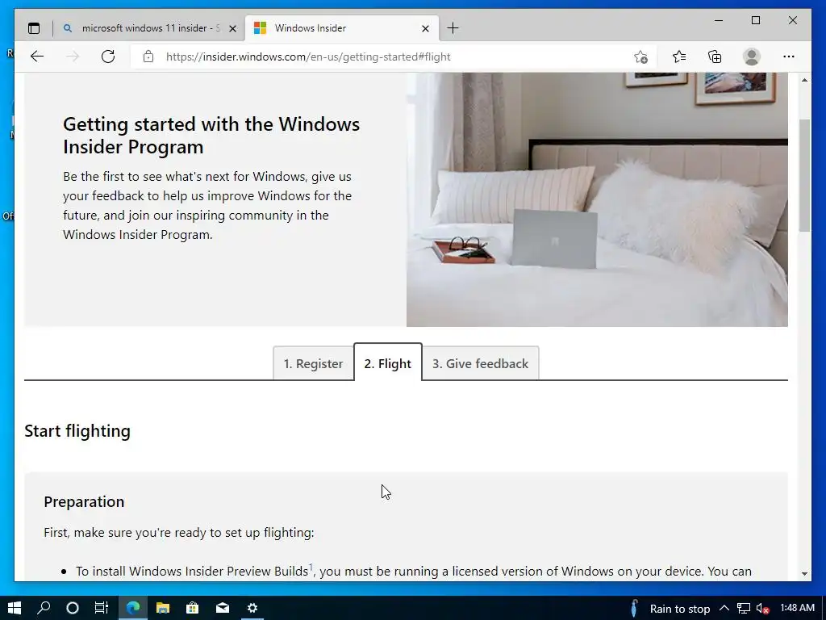Screen dimensions: 826x620
Task: Open the Favorites list
Action: 679,57
